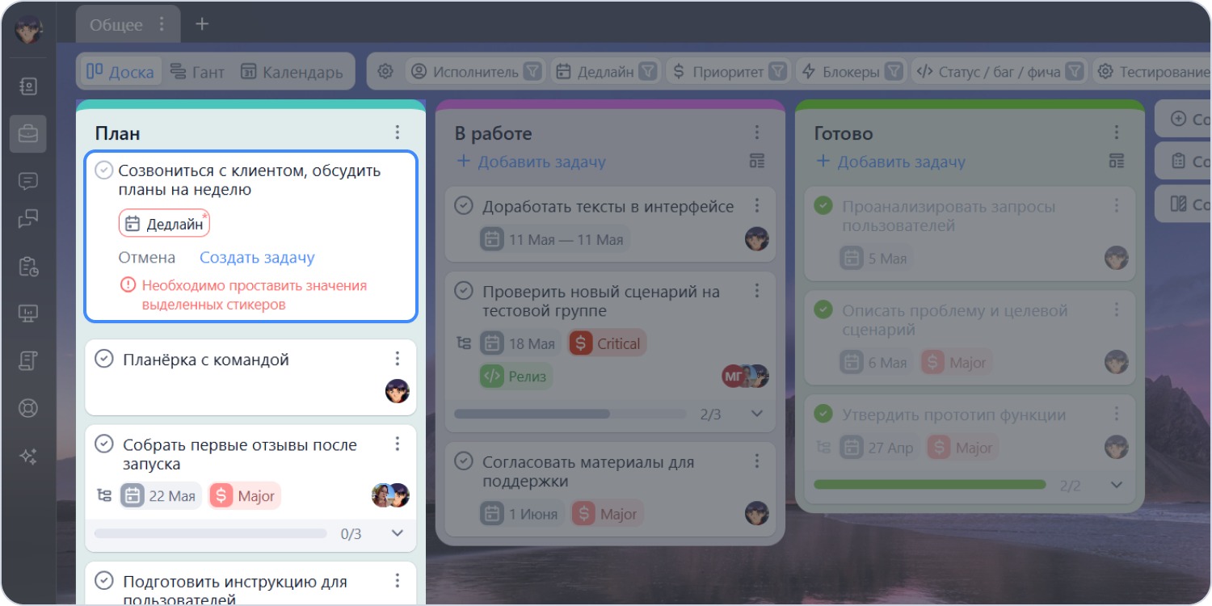Click subtask tree icon on Собрать первые отзывы card
1212x606 pixels.
coord(104,495)
